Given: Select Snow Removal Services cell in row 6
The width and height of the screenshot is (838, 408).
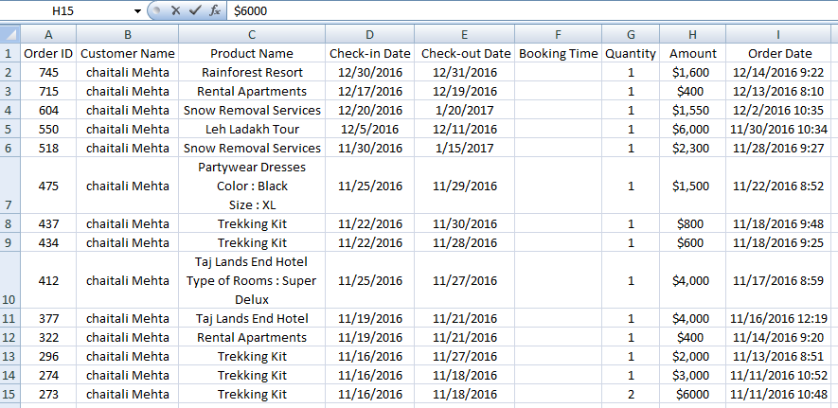Looking at the screenshot, I should tap(252, 148).
